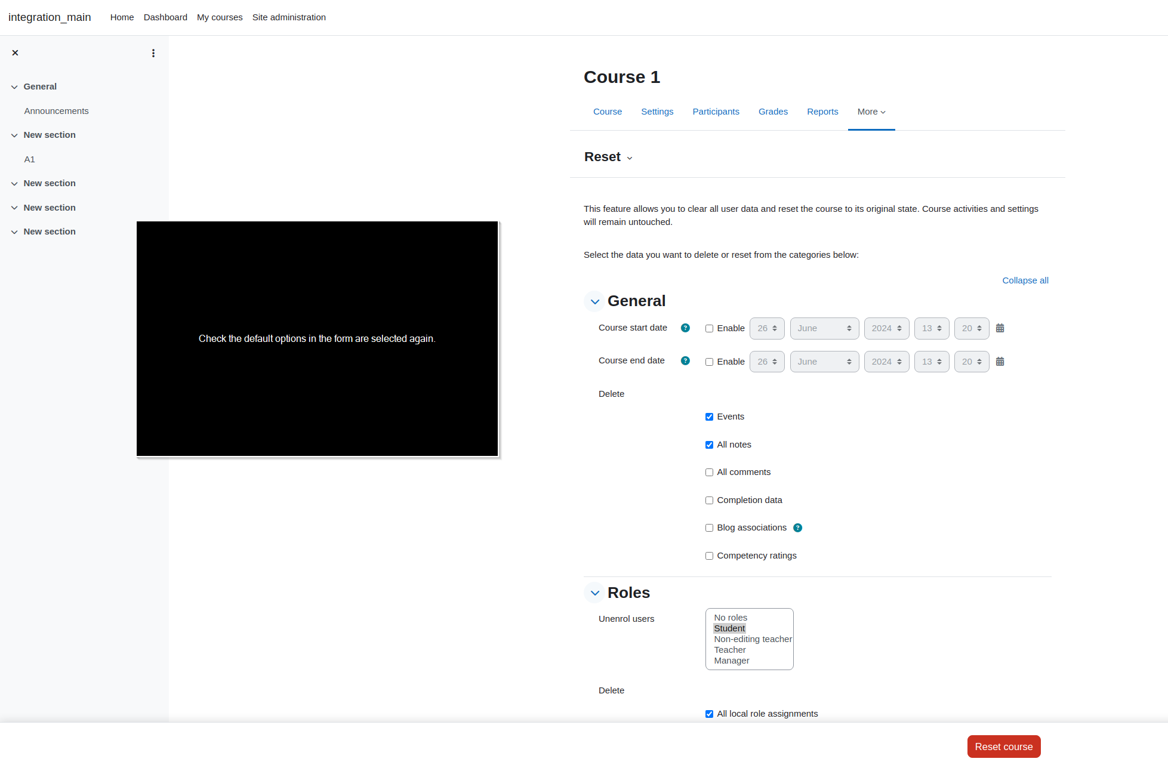
Task: Select Manager in Unenrol users list
Action: tap(731, 661)
